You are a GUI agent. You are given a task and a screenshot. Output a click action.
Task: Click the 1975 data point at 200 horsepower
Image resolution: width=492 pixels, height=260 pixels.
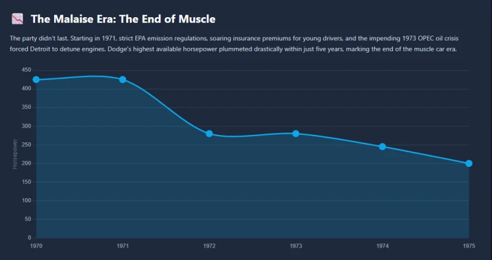click(469, 163)
